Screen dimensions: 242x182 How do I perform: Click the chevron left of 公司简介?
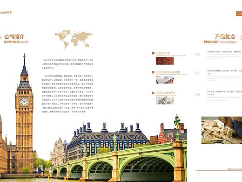[x=1, y=37]
